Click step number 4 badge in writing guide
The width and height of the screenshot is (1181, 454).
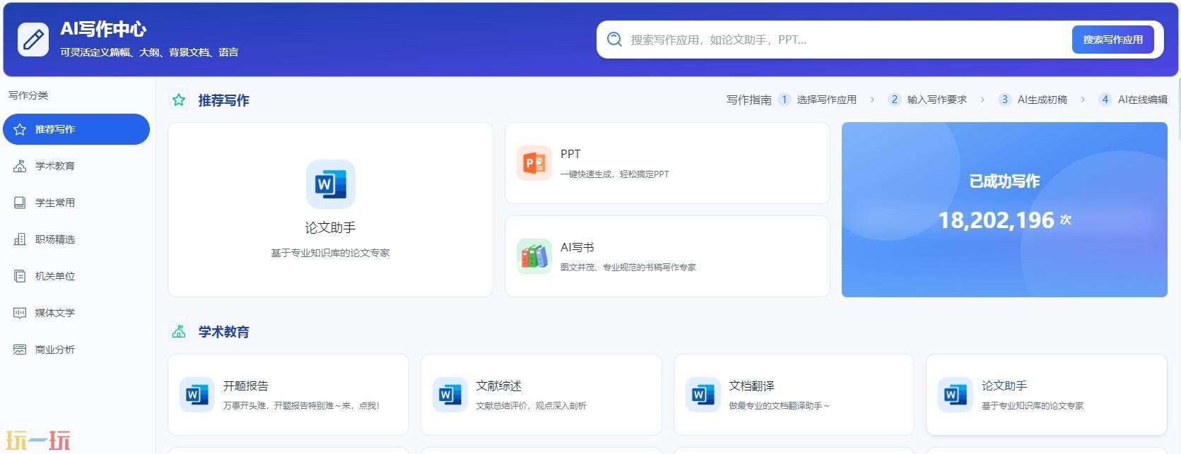[1105, 100]
